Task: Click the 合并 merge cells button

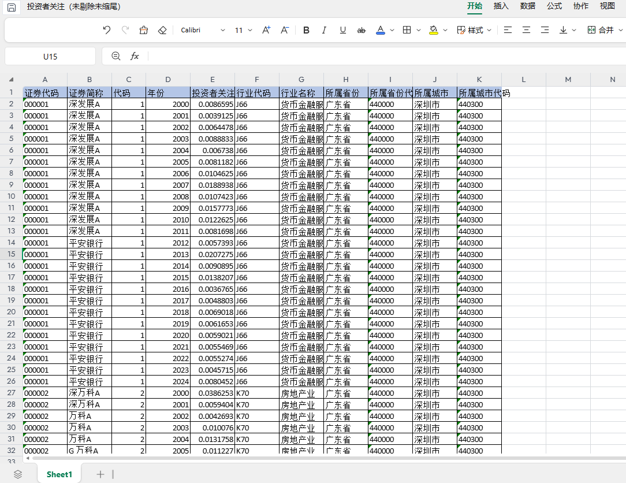Action: [x=601, y=30]
